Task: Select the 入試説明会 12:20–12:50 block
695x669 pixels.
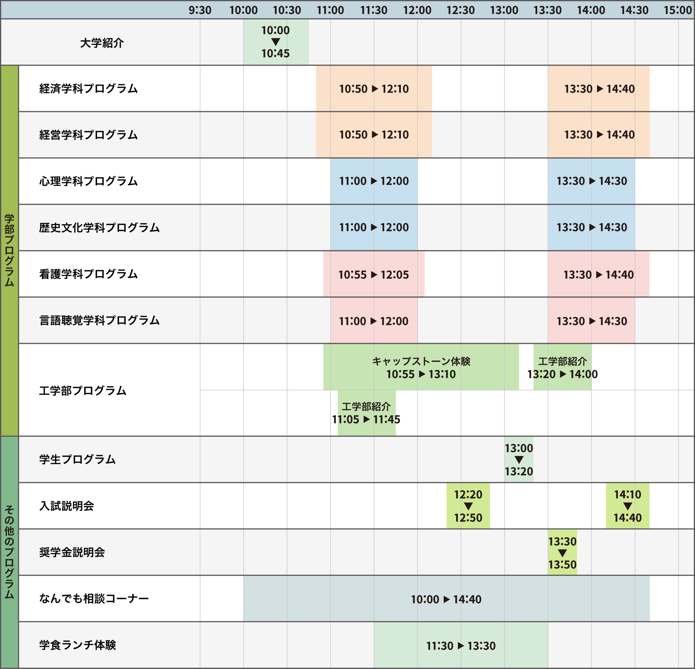Action: pos(468,506)
